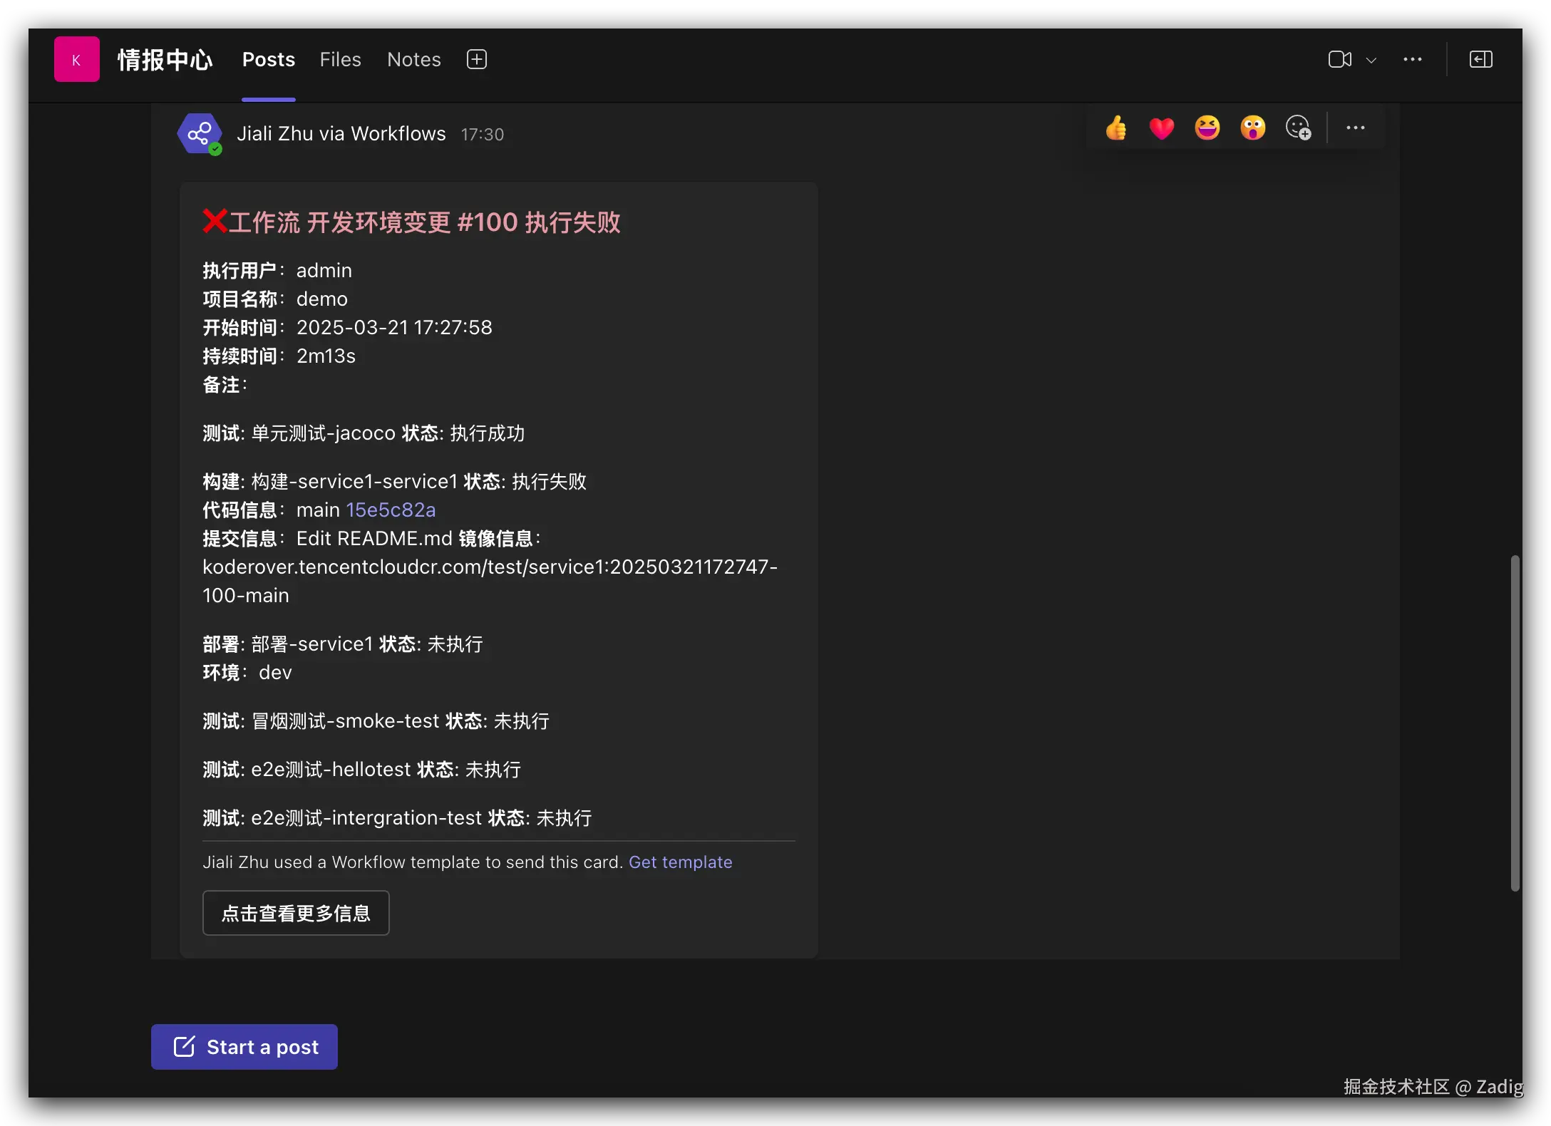Toggle the thumbs-up reaction

(x=1115, y=128)
